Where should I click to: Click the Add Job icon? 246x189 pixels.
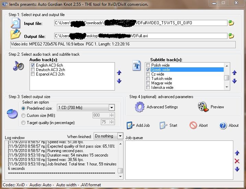click(x=130, y=125)
